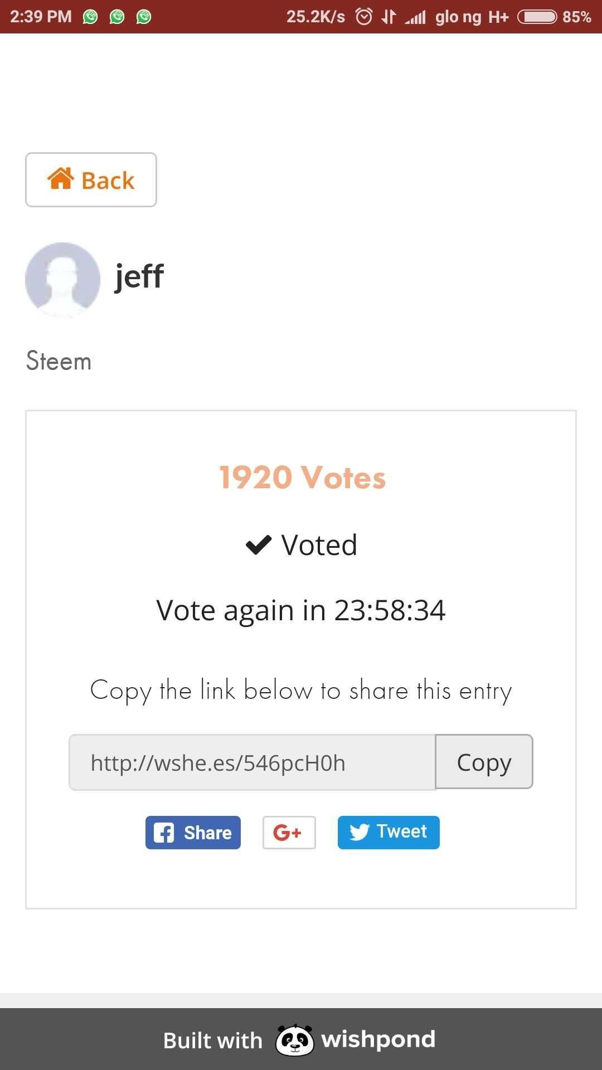Go back using the Back button label
The image size is (602, 1070).
click(108, 181)
